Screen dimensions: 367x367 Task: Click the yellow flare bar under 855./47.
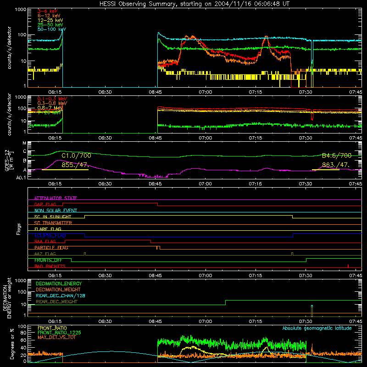(x=65, y=170)
